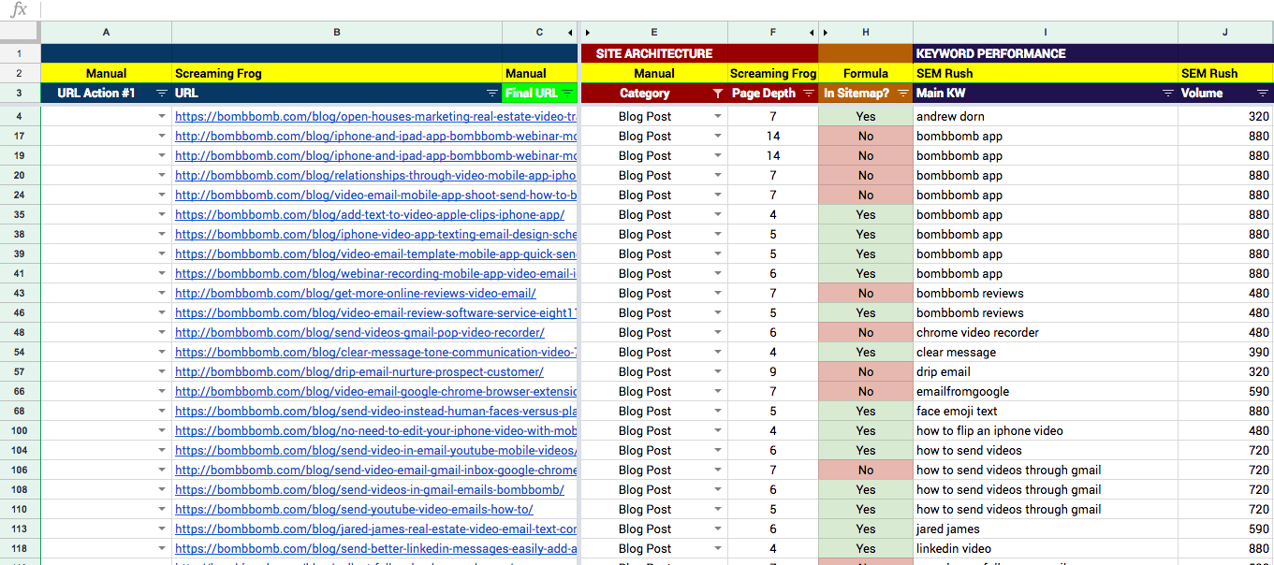Select the 'chrome video recorder' keyword cell

[x=1046, y=333]
